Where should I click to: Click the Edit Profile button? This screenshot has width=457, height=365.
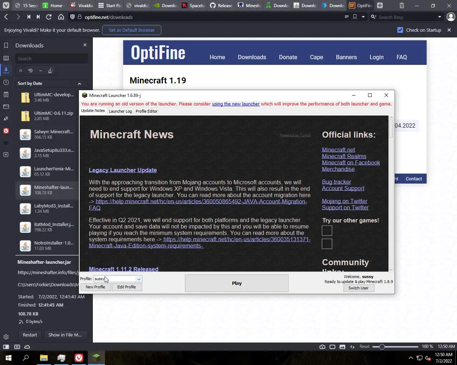click(x=126, y=287)
